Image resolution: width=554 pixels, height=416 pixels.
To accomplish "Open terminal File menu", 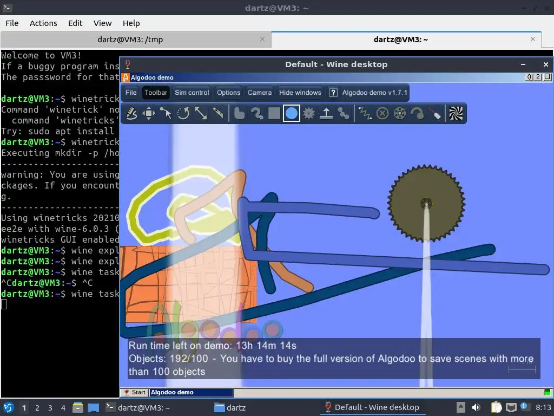I will [12, 23].
